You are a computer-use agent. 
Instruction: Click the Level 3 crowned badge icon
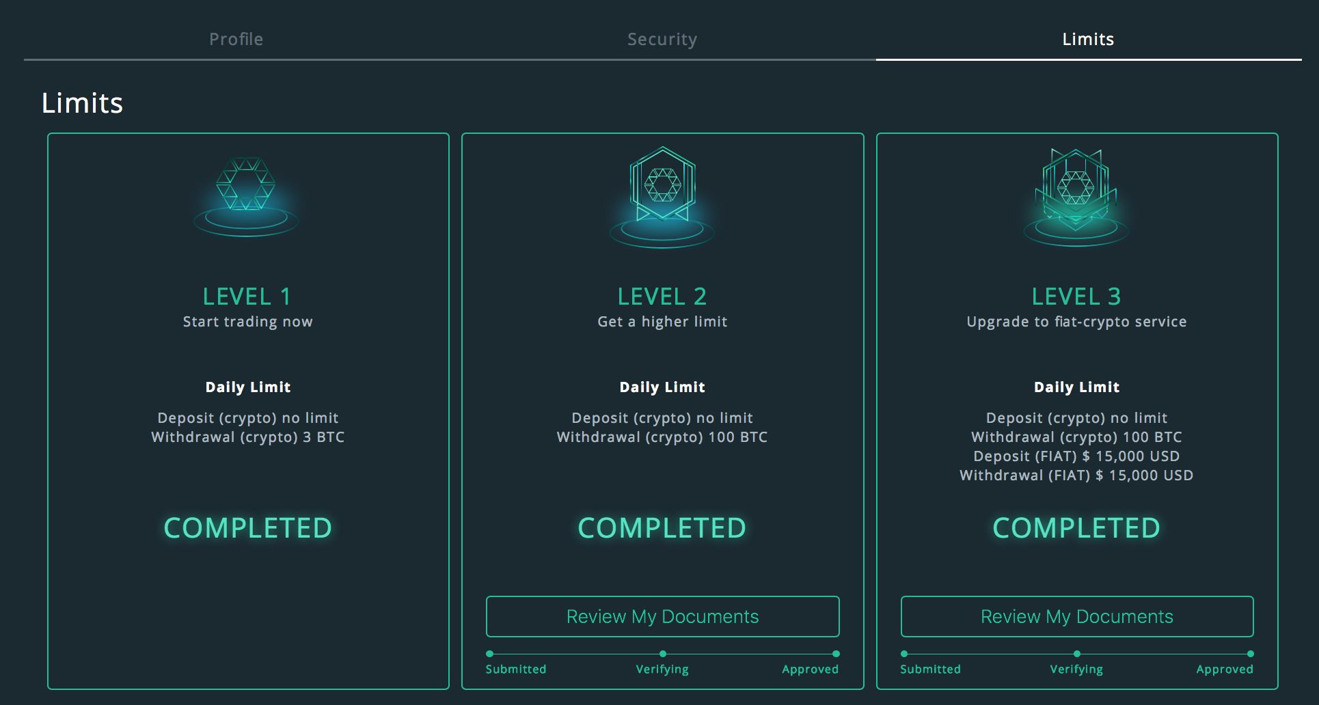click(1076, 197)
